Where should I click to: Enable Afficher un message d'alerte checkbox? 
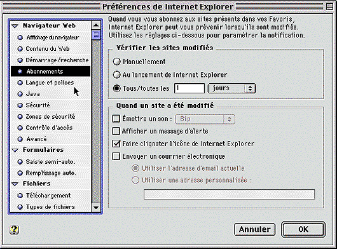[116, 131]
